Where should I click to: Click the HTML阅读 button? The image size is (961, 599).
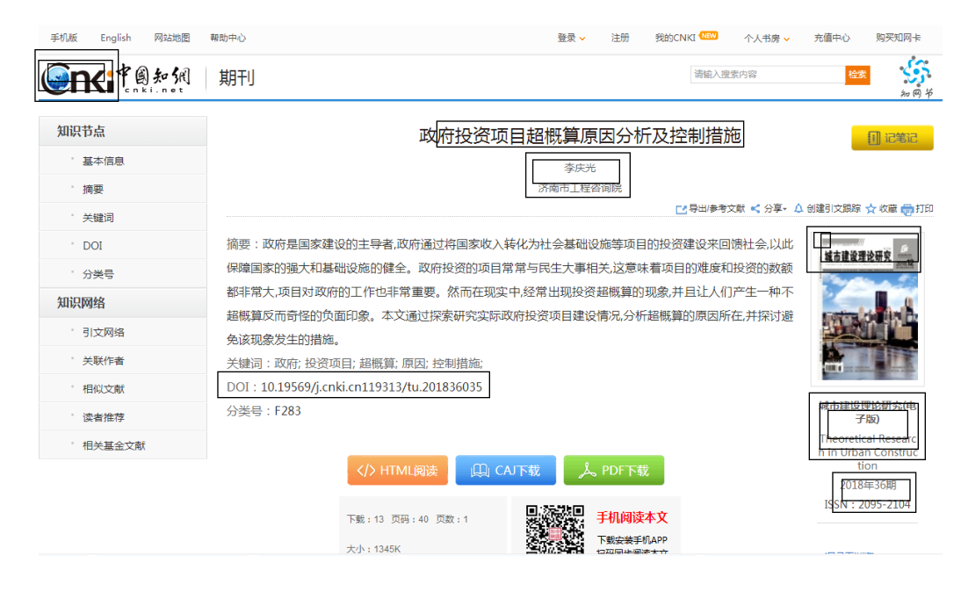[x=398, y=471]
